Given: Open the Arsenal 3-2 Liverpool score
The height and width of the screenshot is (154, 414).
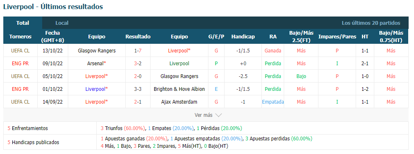Looking at the screenshot, I should (138, 64).
